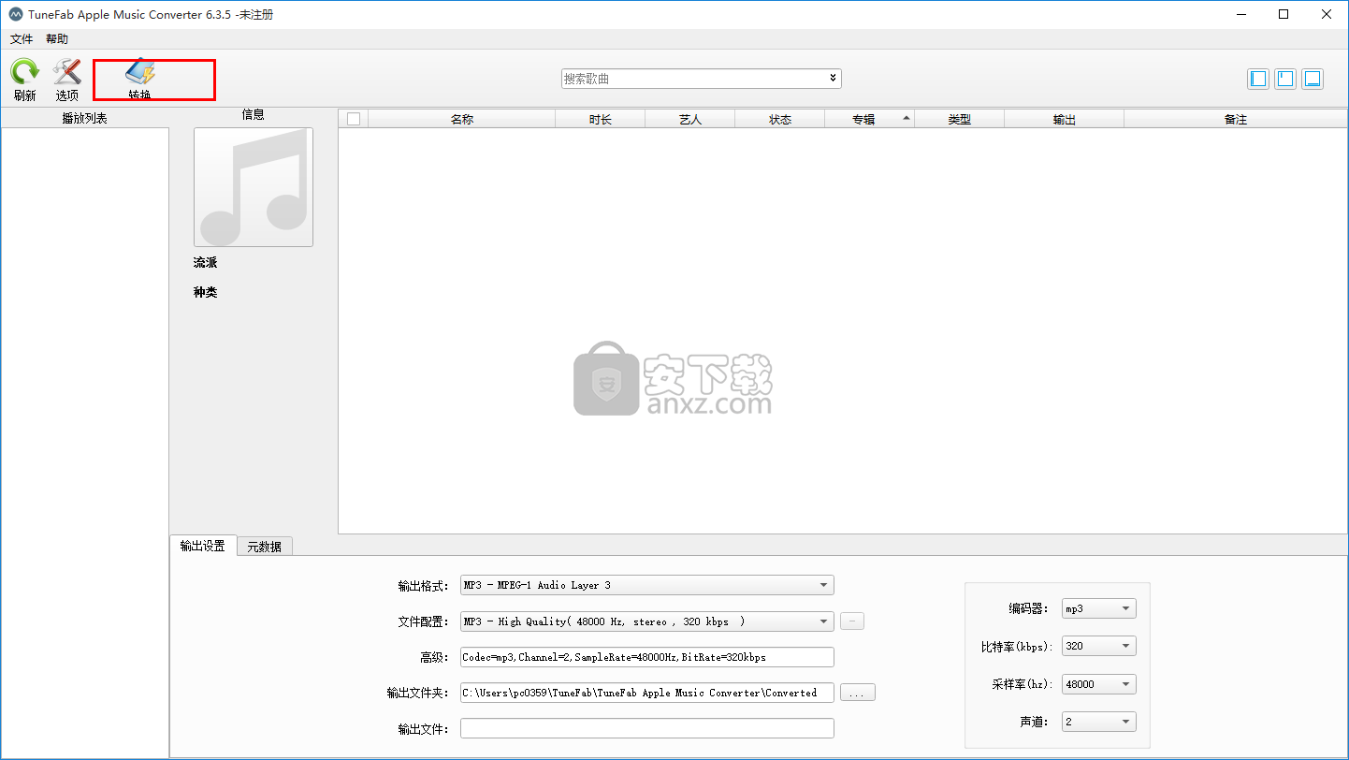
Task: Sort by the 时长 column header
Action: pos(601,119)
